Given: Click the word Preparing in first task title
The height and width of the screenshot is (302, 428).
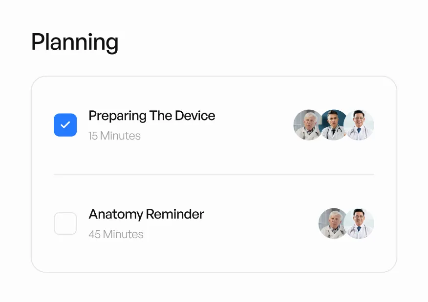Looking at the screenshot, I should coord(117,116).
